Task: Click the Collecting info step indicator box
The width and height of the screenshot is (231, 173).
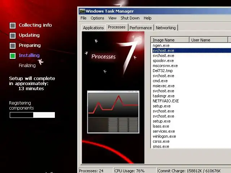Action: 13,26
